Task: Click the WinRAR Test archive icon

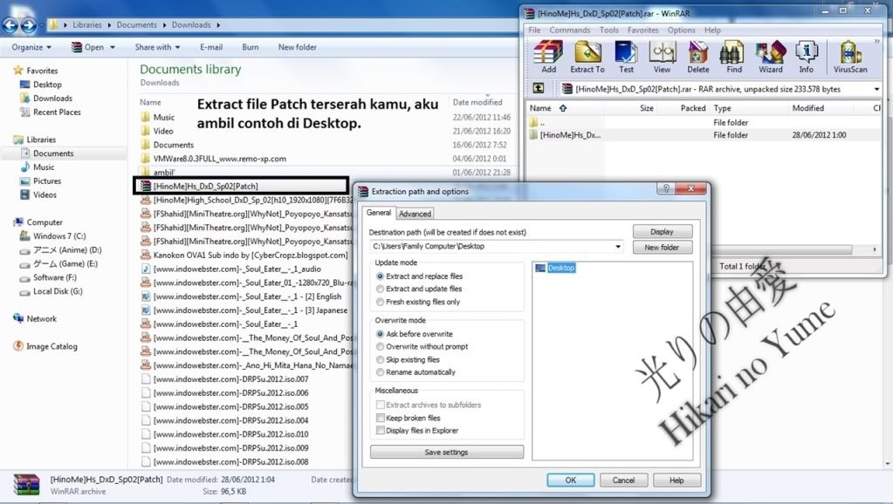Action: point(626,57)
